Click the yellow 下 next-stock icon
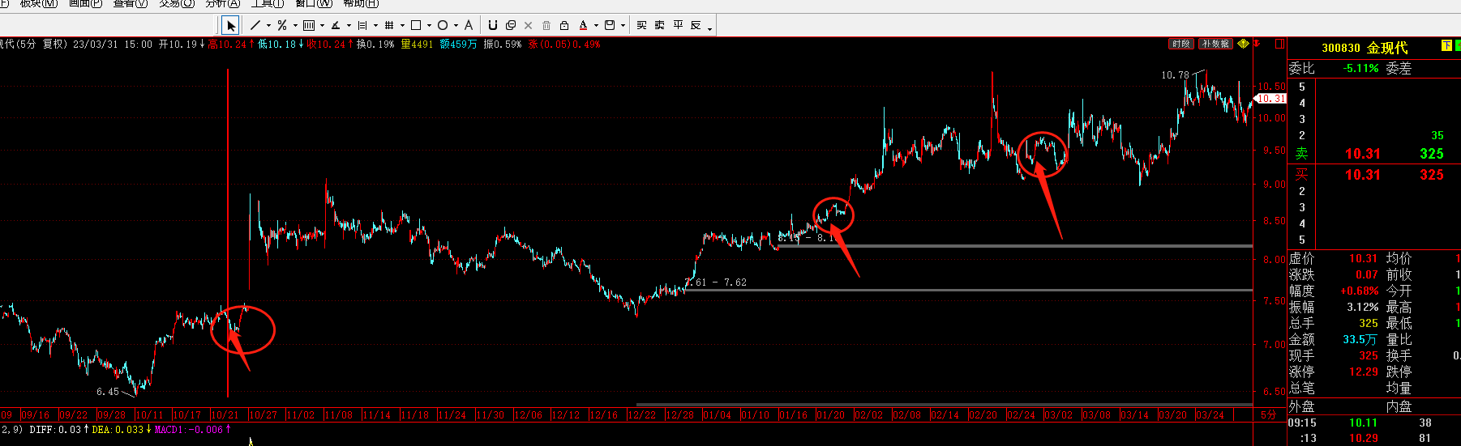The height and width of the screenshot is (446, 1461). (x=1446, y=46)
